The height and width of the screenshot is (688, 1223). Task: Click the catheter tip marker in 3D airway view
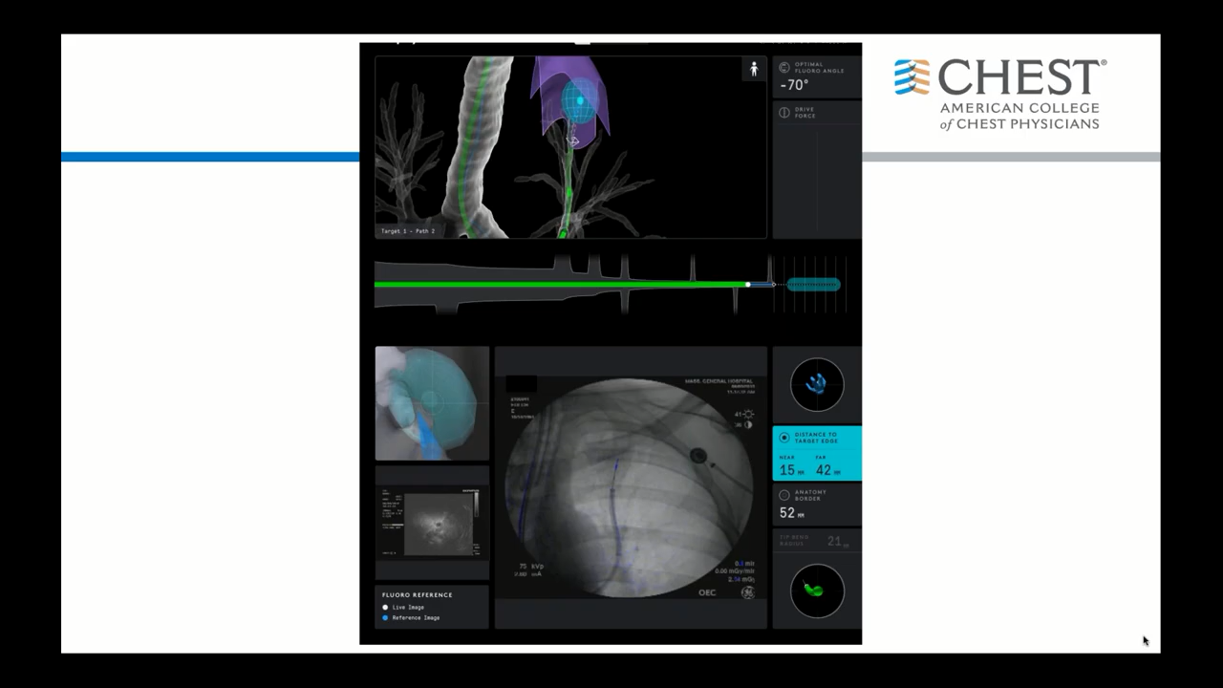(573, 141)
